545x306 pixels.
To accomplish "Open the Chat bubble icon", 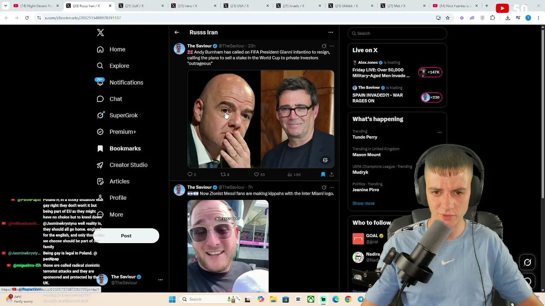I will pos(100,99).
